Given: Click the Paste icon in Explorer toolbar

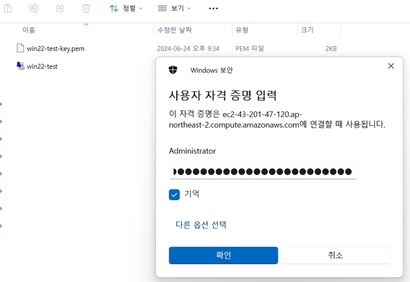Looking at the screenshot, I should 8,8.
